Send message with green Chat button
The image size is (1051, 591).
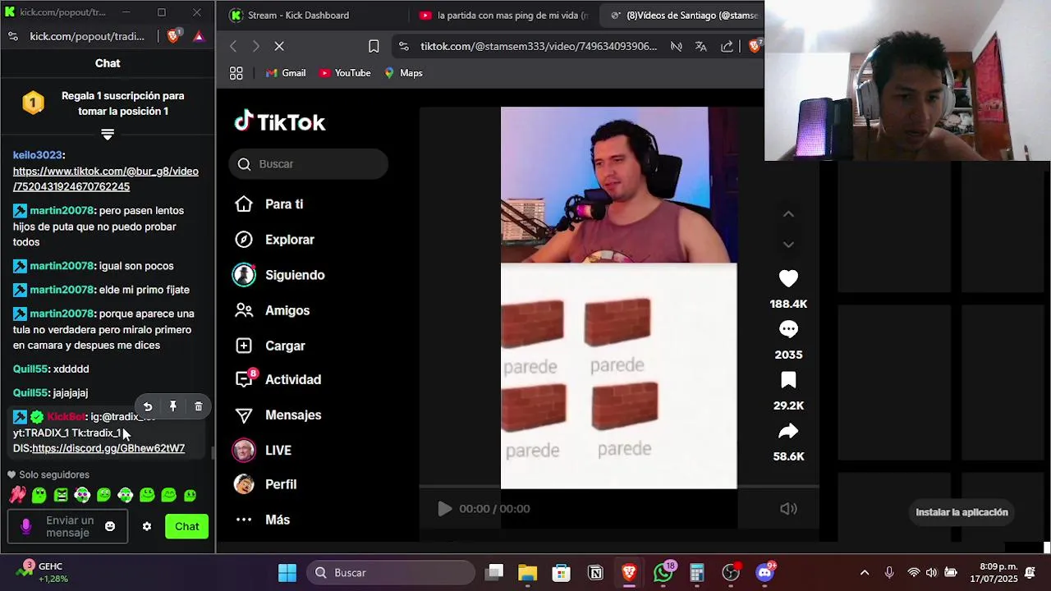(186, 526)
